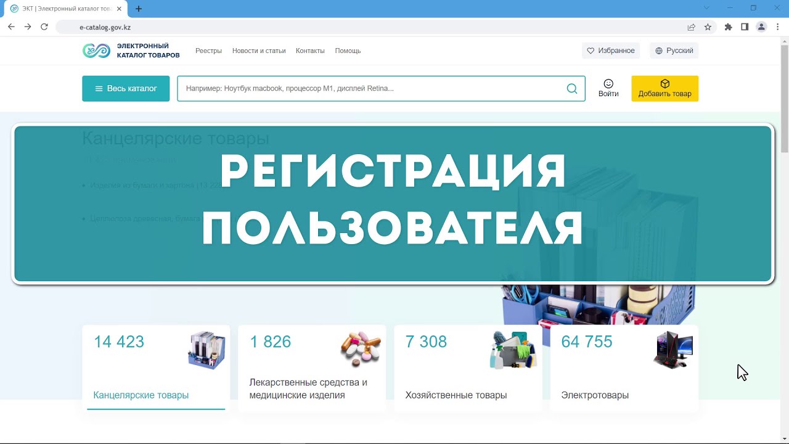Open Избранное favorites with heart icon
This screenshot has height=444, width=789.
[610, 51]
